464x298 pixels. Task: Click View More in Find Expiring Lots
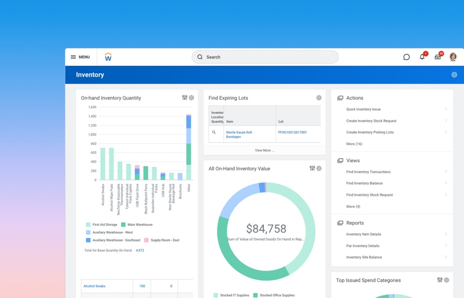tap(264, 150)
